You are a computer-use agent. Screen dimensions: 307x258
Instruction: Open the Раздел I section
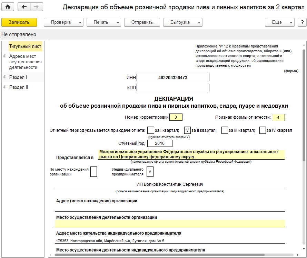point(18,77)
